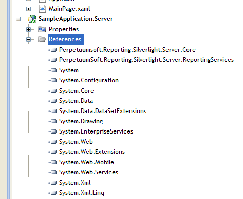Click the System.Data reference icon
This screenshot has width=243, height=199.
pyautogui.click(x=52, y=101)
